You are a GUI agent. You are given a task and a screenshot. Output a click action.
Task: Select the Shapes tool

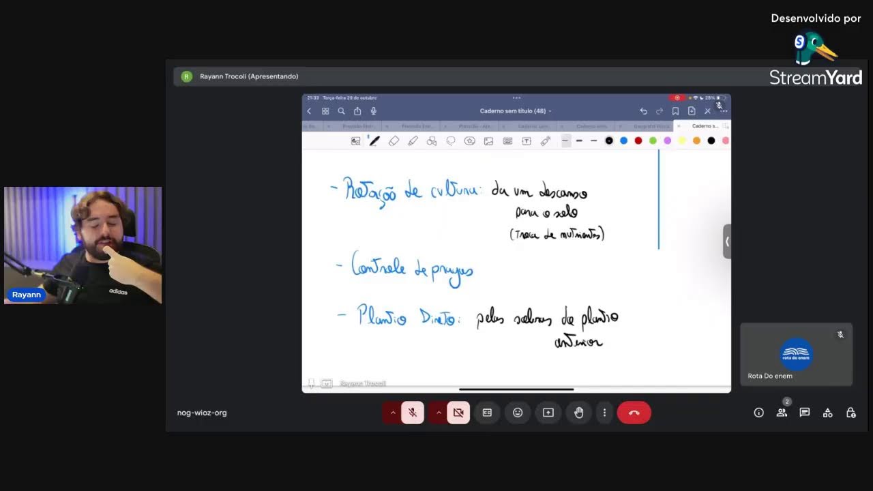(432, 141)
